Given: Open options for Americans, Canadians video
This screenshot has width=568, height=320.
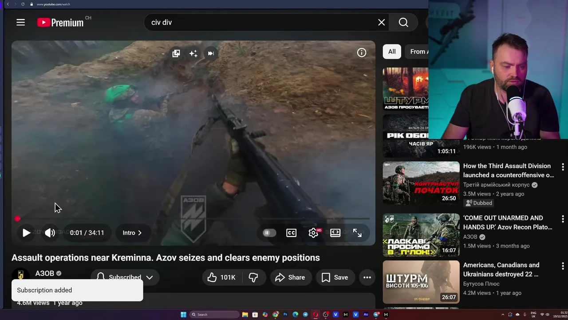Looking at the screenshot, I should click(563, 266).
